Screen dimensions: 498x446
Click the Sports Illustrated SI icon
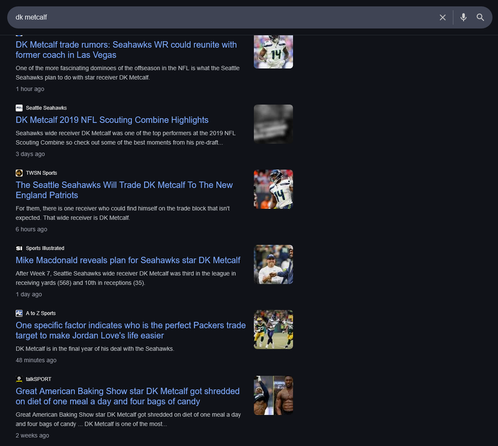pos(18,248)
